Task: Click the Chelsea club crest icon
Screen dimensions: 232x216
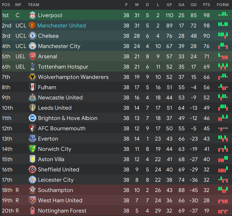Action: tap(32, 36)
